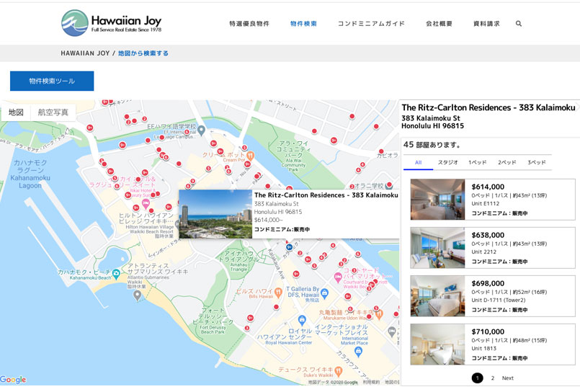
Task: Click the Bills Hawaii restaurant map pin
Action: [279, 291]
